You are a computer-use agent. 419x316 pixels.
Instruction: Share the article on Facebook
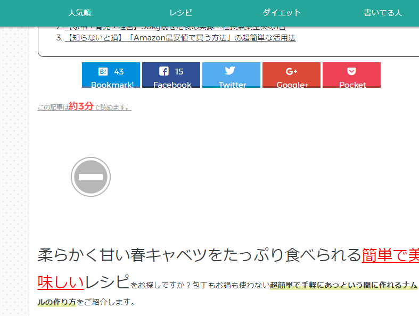click(x=171, y=75)
